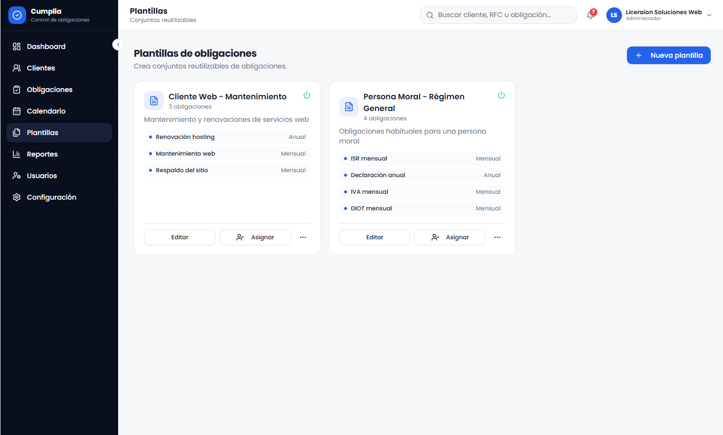Navigate to Obligaciones
The height and width of the screenshot is (435, 723).
59,90
